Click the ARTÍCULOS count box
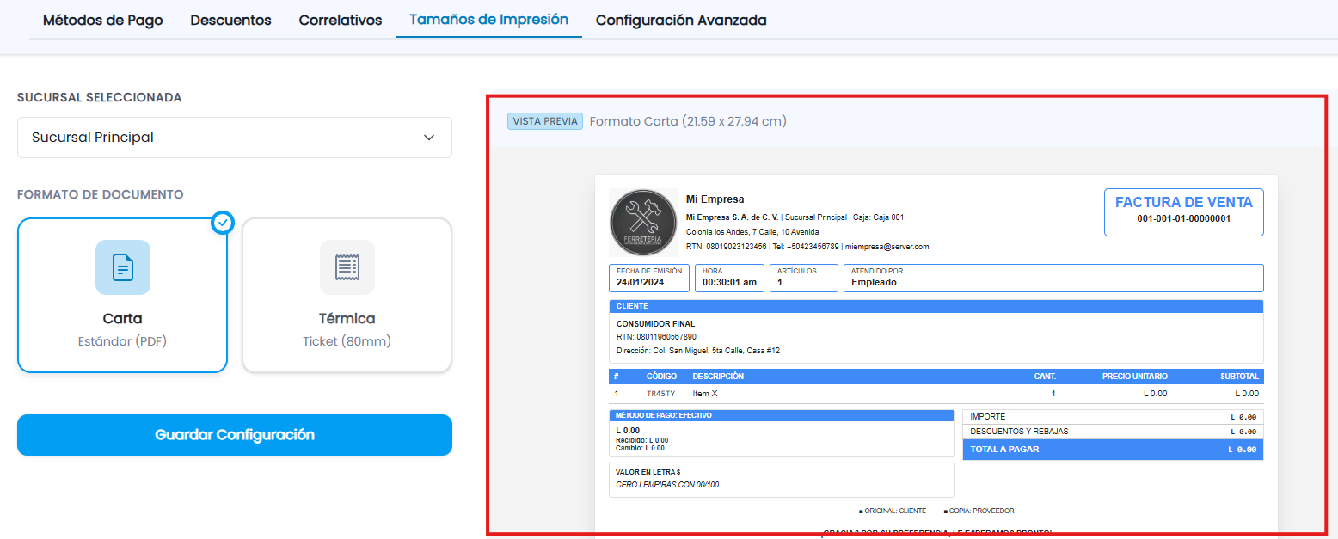 pyautogui.click(x=804, y=278)
